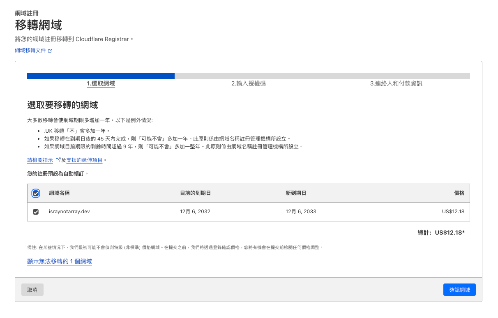Click the 網域名稱 column header

(x=62, y=193)
